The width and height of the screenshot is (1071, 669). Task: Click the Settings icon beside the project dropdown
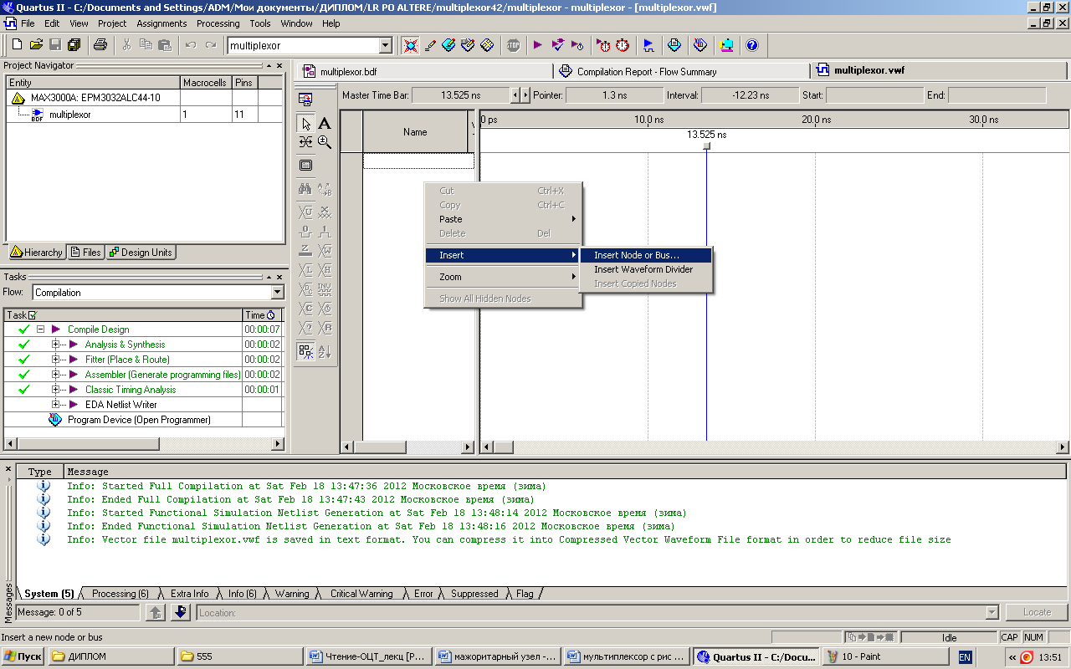coord(410,45)
